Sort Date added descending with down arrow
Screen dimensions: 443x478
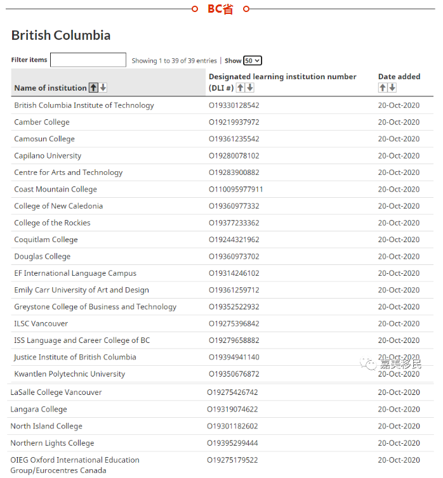392,87
